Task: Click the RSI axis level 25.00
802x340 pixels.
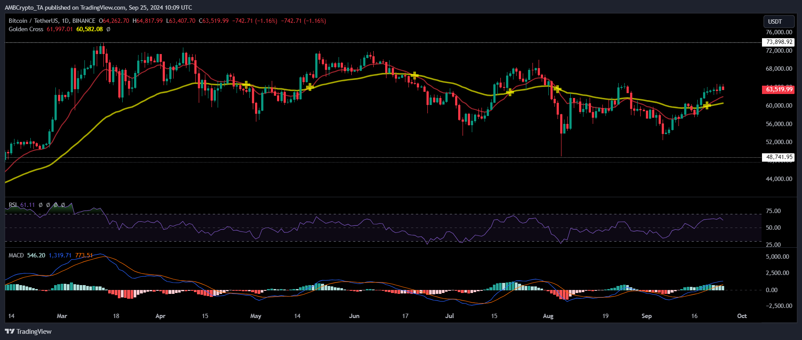Action: pyautogui.click(x=773, y=245)
